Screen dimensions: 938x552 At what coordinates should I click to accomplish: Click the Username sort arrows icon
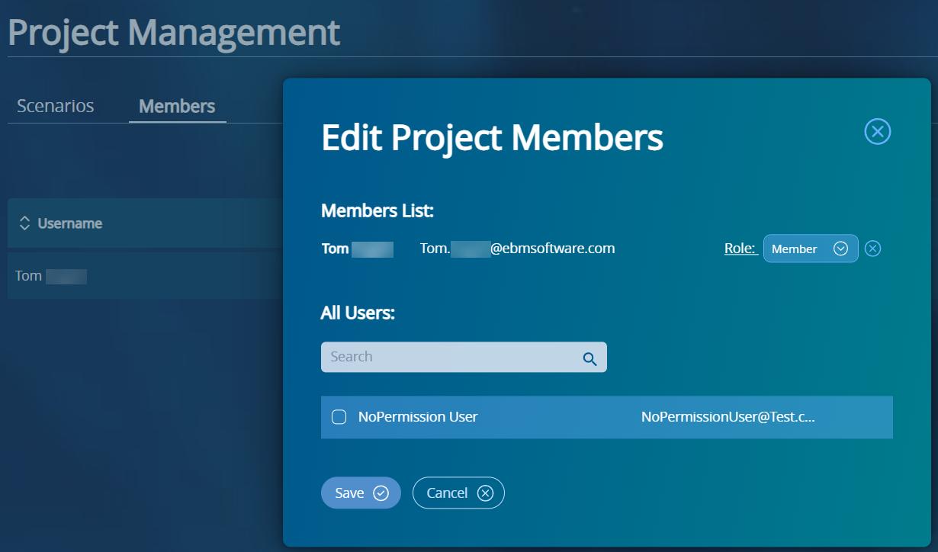(24, 223)
